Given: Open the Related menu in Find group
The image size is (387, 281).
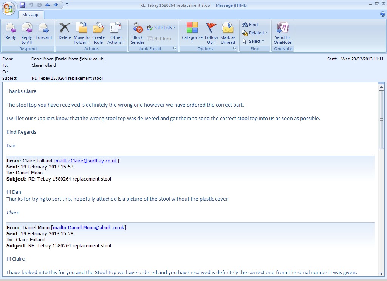Looking at the screenshot, I should point(255,33).
